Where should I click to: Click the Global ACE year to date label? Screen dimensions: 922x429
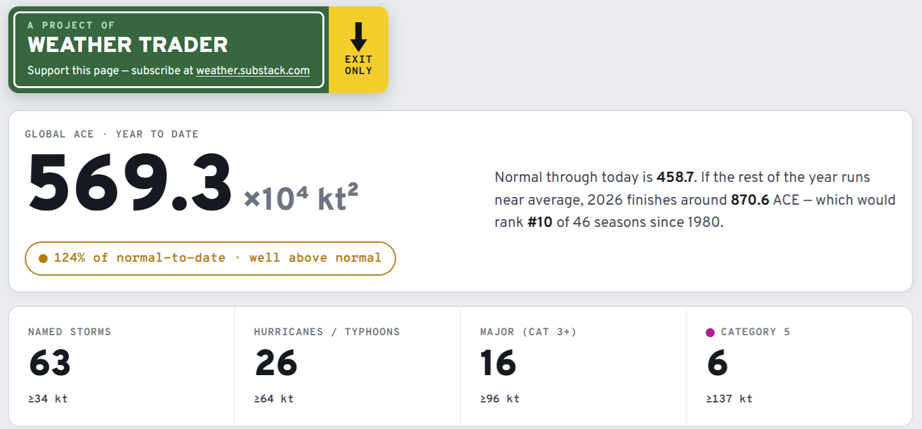click(112, 134)
